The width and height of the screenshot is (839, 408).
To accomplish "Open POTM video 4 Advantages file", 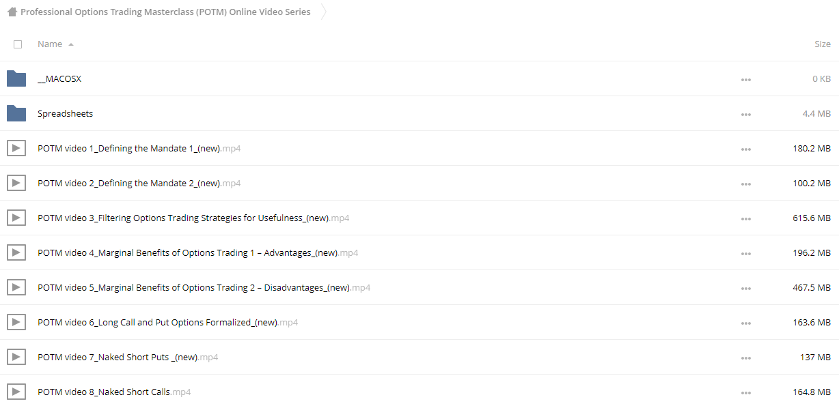I will coord(197,252).
